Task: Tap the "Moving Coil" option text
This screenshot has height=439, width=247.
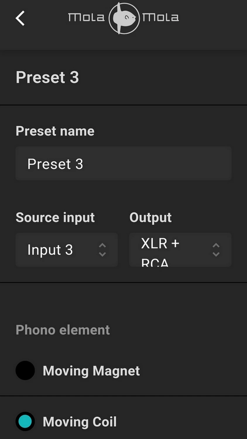Action: (80, 422)
